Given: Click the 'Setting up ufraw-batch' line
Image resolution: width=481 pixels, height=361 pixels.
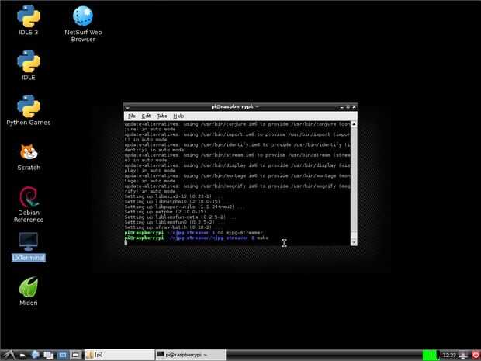Looking at the screenshot, I should (168, 227).
